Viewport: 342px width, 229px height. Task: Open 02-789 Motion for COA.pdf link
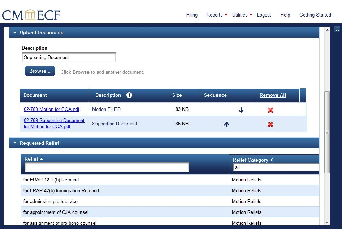pos(52,109)
